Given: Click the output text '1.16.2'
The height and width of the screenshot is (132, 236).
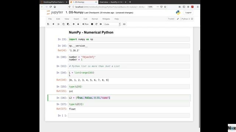Looking at the screenshot, I should tap(74, 51).
